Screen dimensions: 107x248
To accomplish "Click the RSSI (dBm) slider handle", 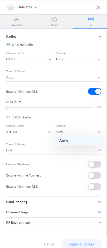I will pyautogui.click(x=6, y=108).
